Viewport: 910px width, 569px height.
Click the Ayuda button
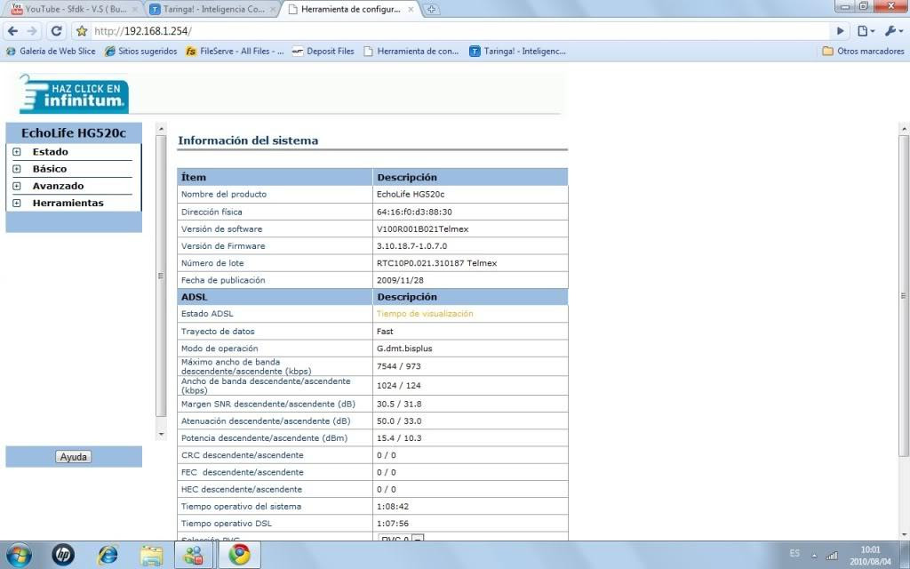[74, 457]
